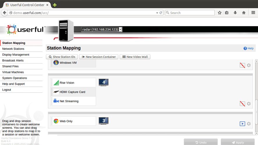Select the Userful Control Center tab
This screenshot has height=145, width=258.
point(27,5)
